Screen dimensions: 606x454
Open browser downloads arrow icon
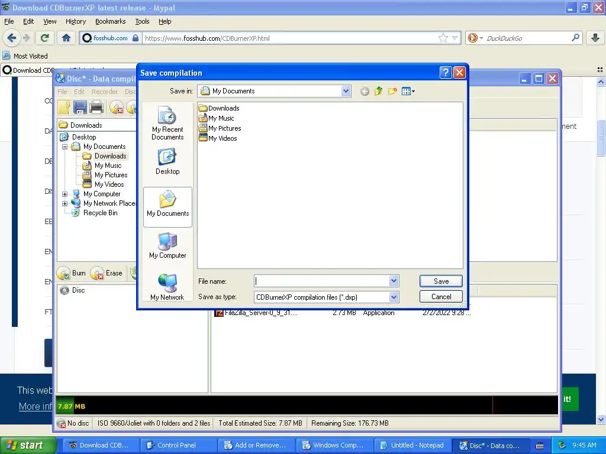pos(595,38)
